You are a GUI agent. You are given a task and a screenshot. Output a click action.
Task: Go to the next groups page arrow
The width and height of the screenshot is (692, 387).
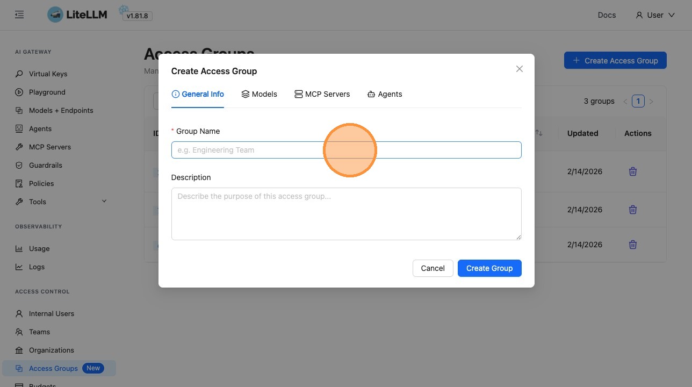[x=651, y=101]
